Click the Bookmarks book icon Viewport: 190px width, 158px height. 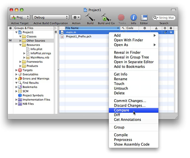[20, 87]
